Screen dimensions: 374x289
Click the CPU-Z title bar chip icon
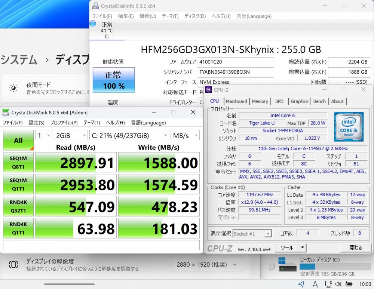208,90
